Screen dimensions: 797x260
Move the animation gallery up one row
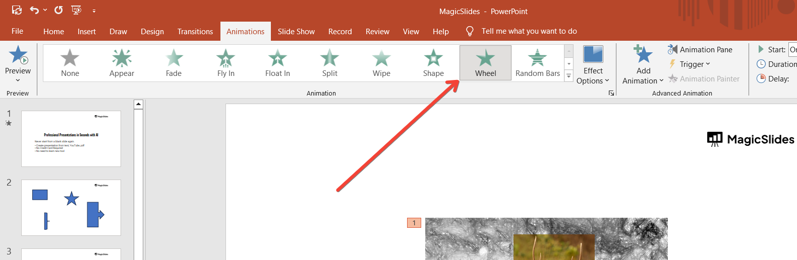[x=569, y=51]
